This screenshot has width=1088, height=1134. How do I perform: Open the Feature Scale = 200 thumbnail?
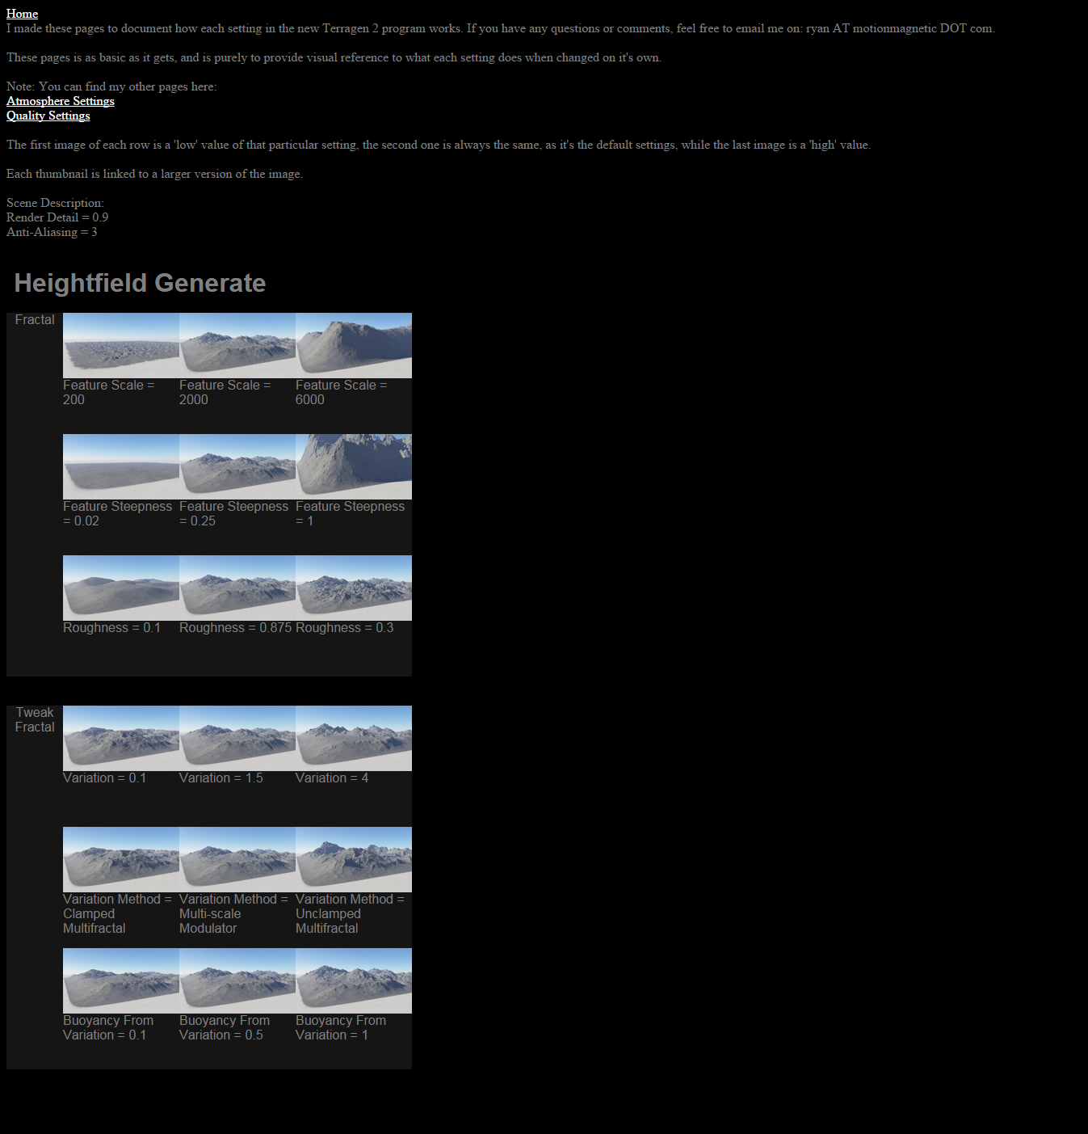pyautogui.click(x=121, y=345)
